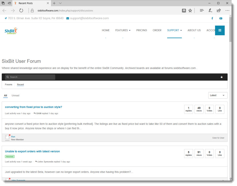Click the forum lock login icon
The width and height of the screenshot is (237, 186).
[x=222, y=77]
